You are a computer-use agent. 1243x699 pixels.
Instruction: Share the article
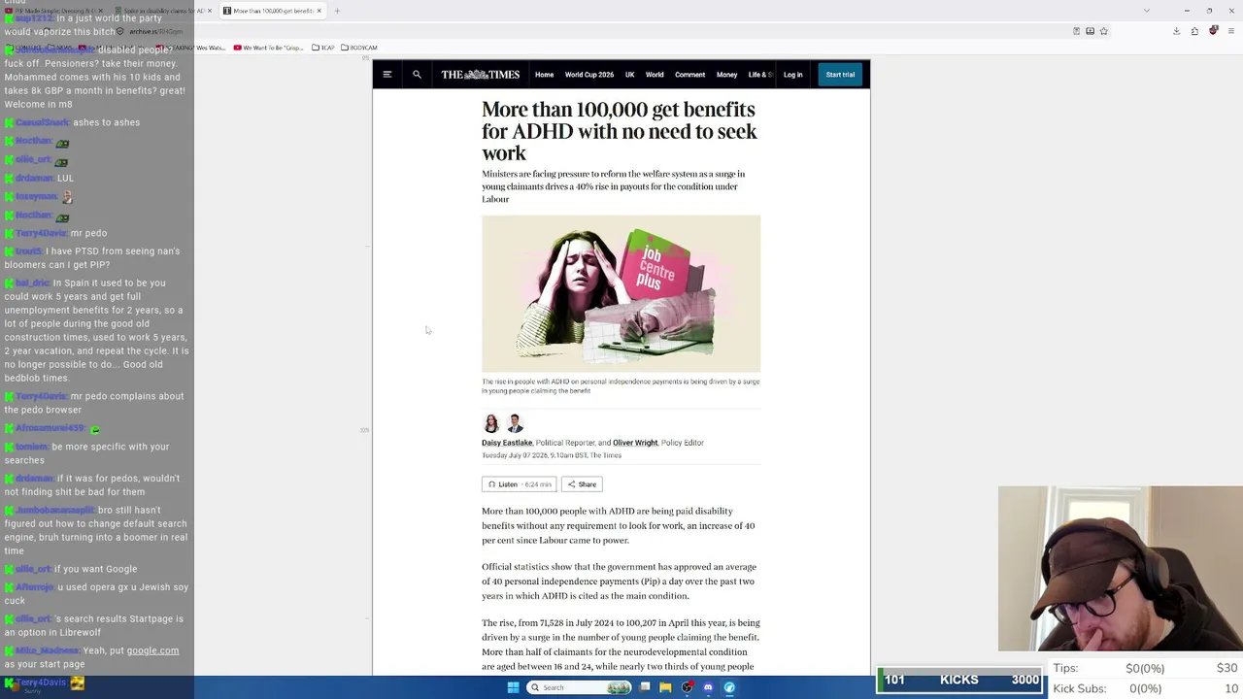582,484
